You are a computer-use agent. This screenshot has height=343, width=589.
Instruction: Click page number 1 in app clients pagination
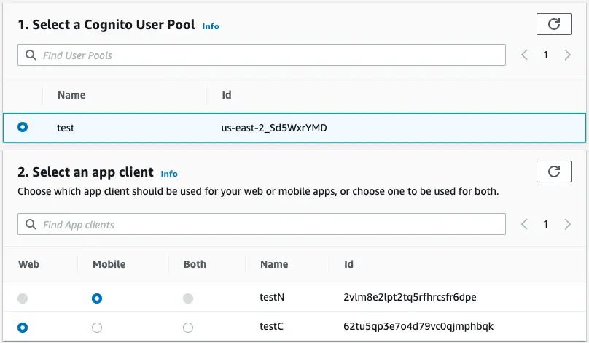click(x=546, y=225)
